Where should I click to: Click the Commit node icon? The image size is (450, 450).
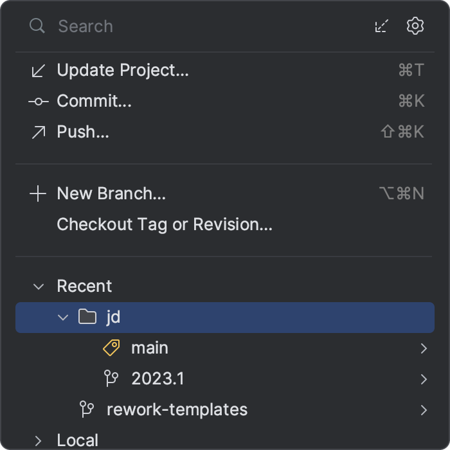pyautogui.click(x=38, y=101)
